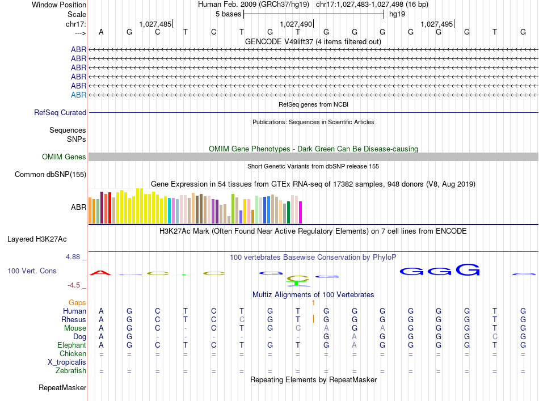
Task: Click the RefSeq Curated track label
Action: pyautogui.click(x=60, y=113)
